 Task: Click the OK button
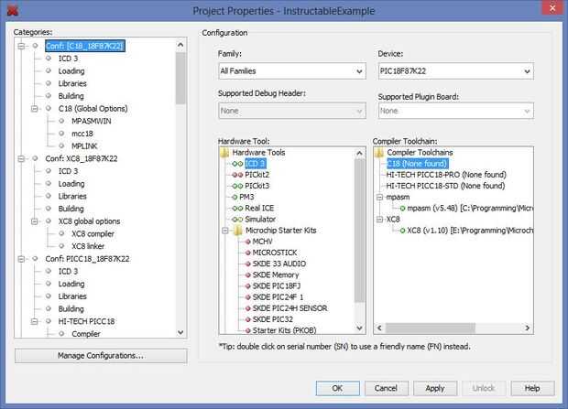pos(338,388)
